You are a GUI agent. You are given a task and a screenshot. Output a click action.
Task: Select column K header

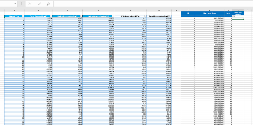point(67,10)
